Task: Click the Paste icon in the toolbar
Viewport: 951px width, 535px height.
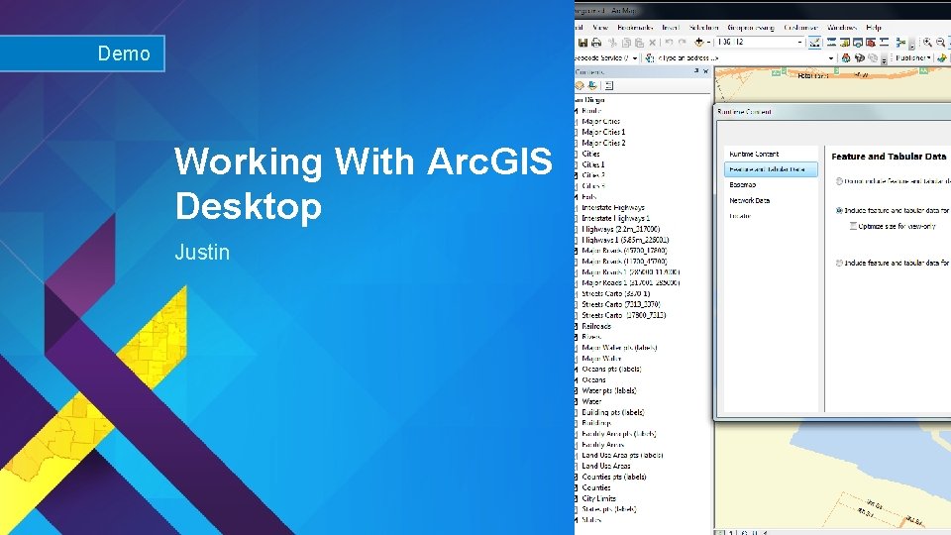Action: 639,43
